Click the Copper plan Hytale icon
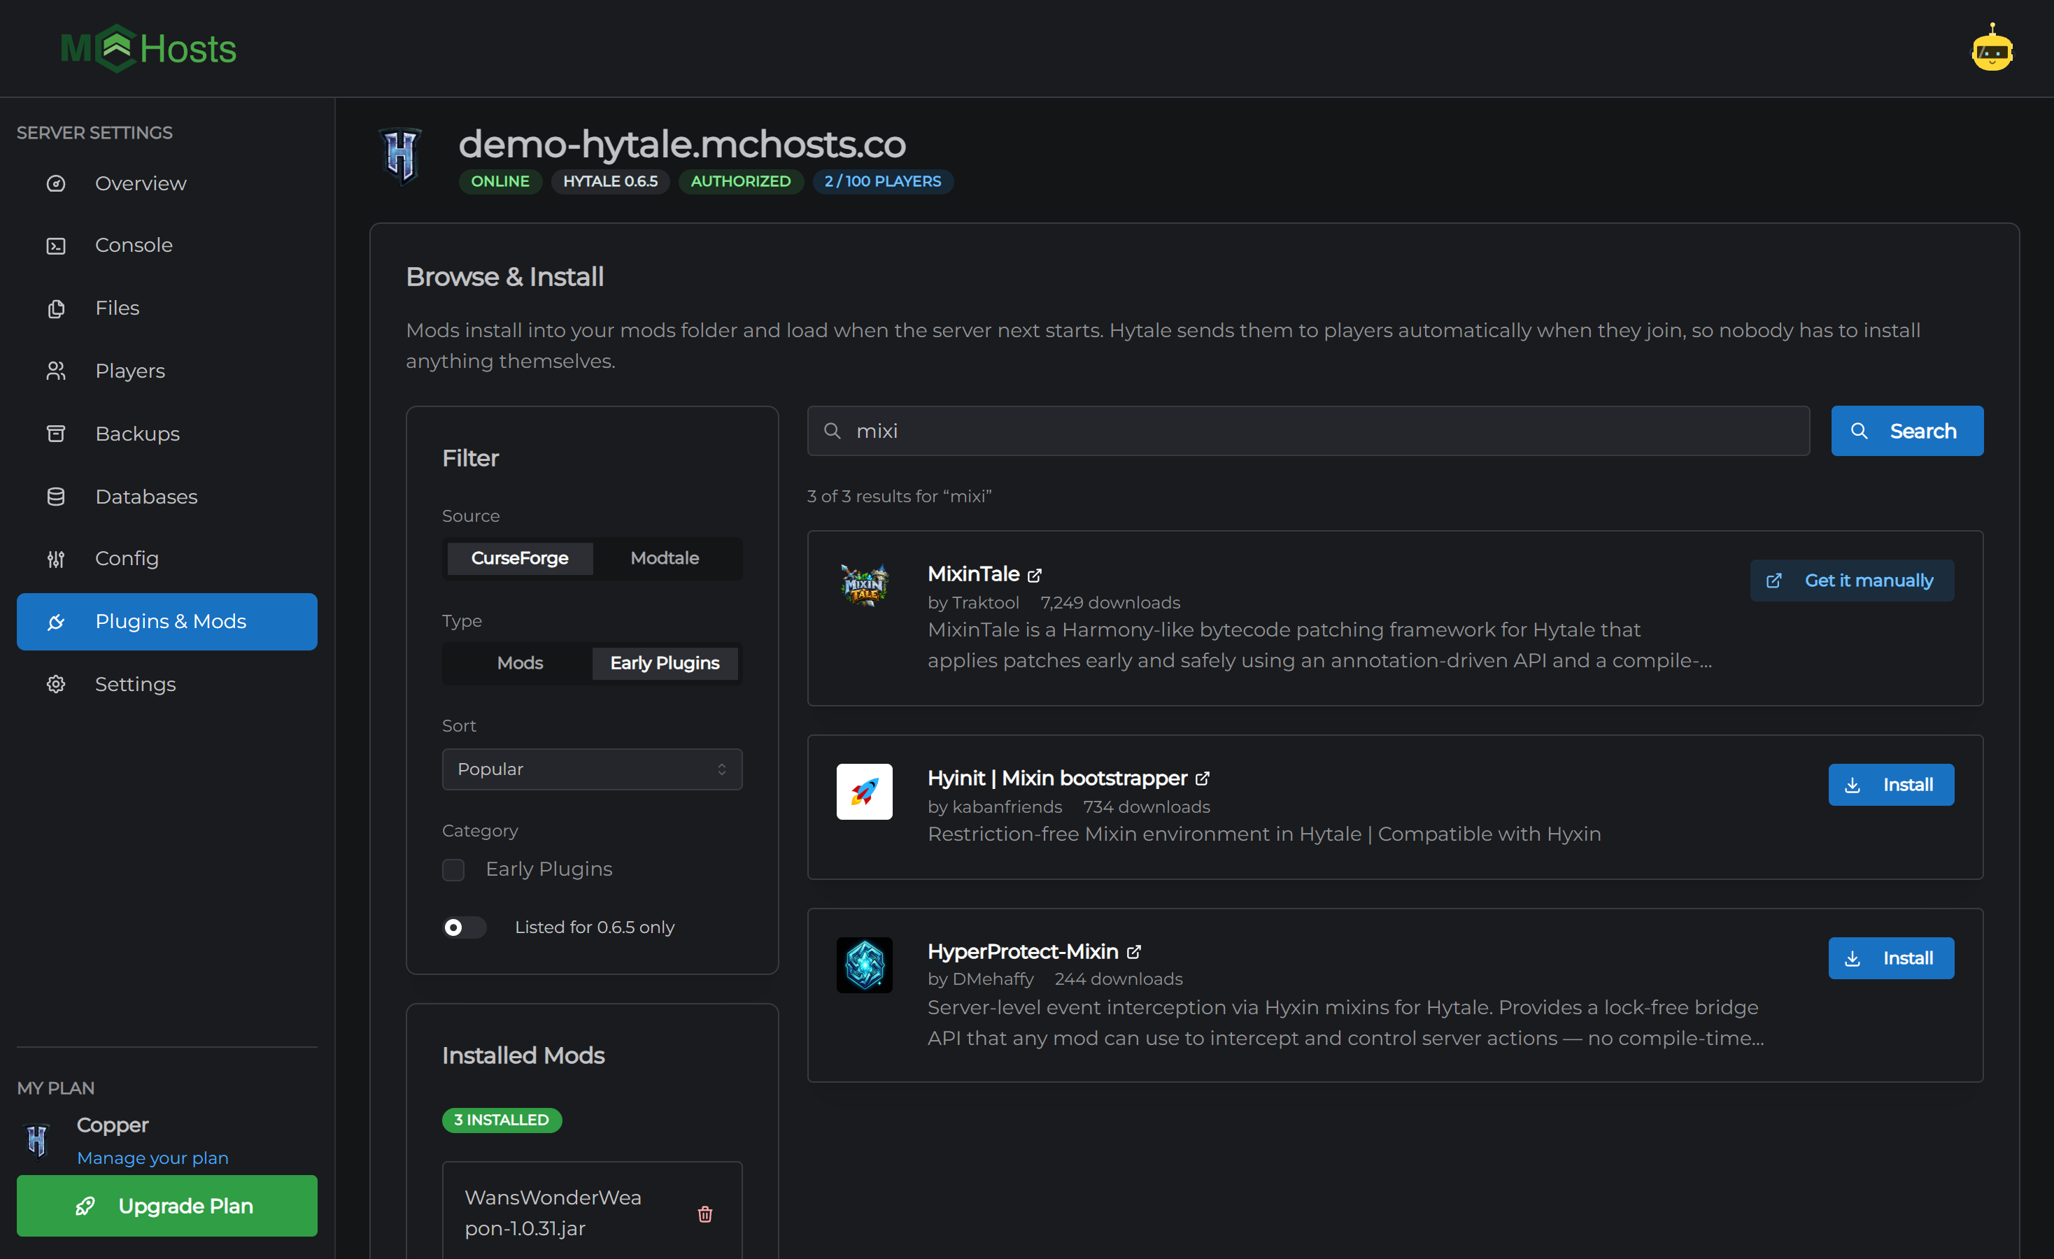This screenshot has width=2054, height=1259. point(38,1141)
